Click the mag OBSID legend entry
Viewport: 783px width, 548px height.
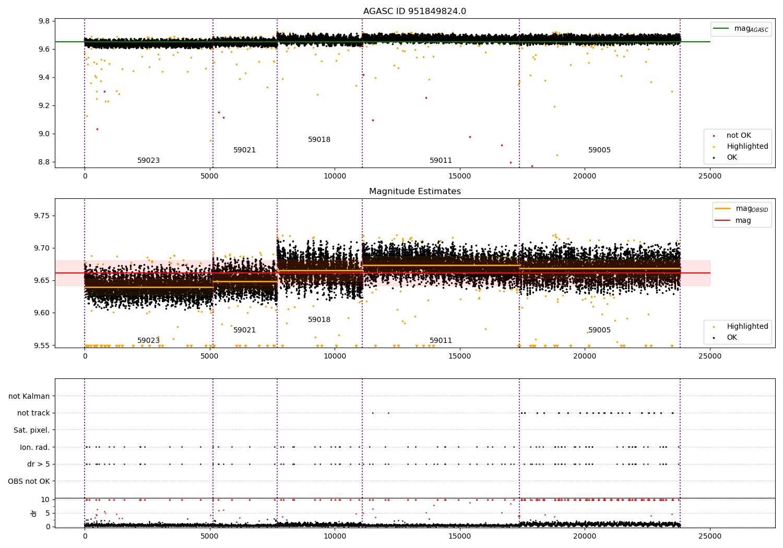click(742, 209)
